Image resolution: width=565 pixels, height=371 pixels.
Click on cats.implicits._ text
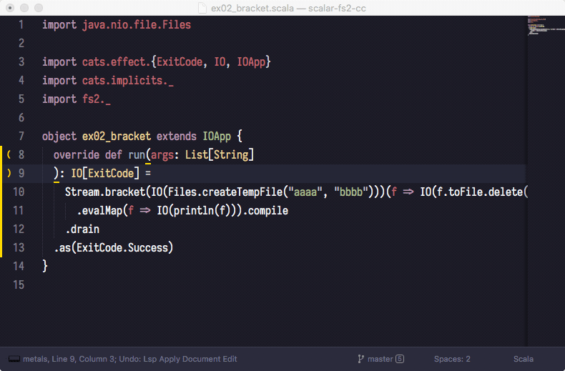coord(127,80)
